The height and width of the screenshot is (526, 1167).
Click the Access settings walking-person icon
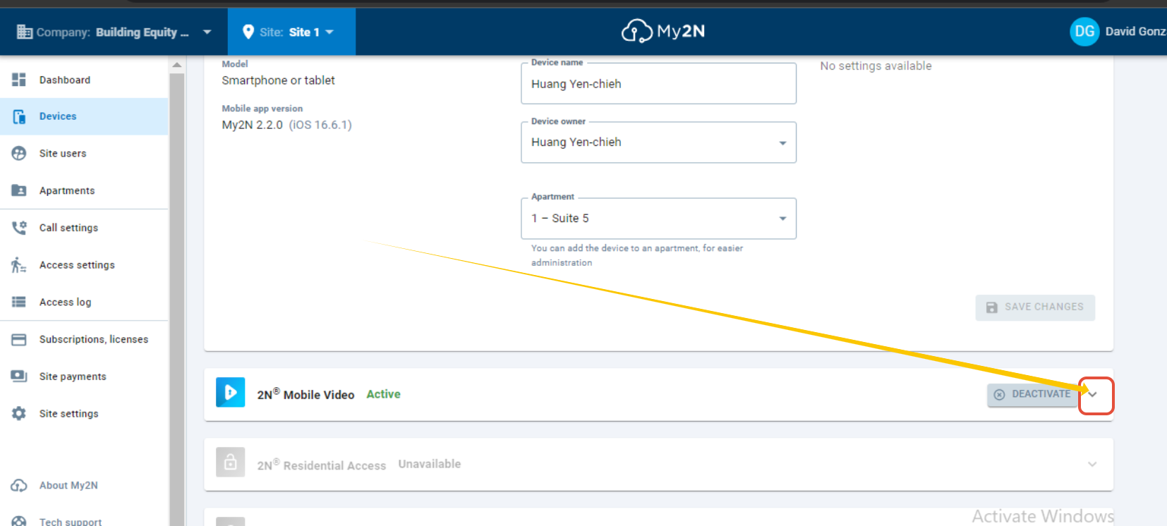pyautogui.click(x=19, y=265)
